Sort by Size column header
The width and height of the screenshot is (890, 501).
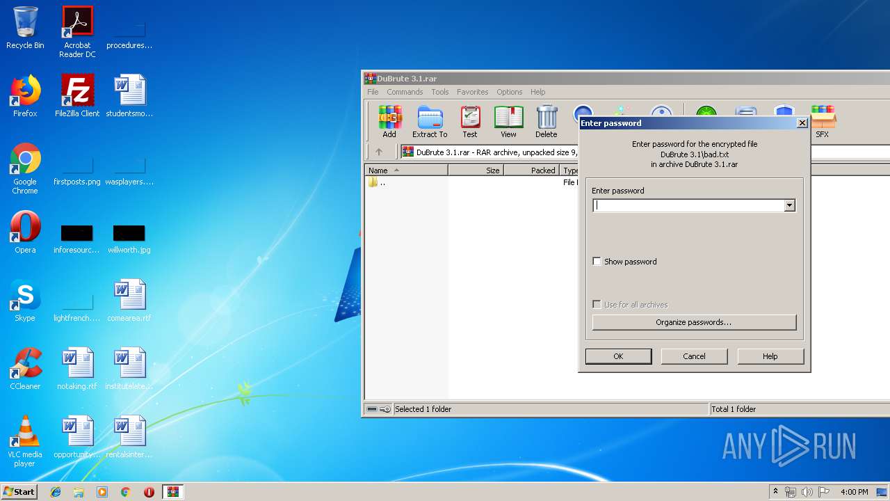pos(476,170)
